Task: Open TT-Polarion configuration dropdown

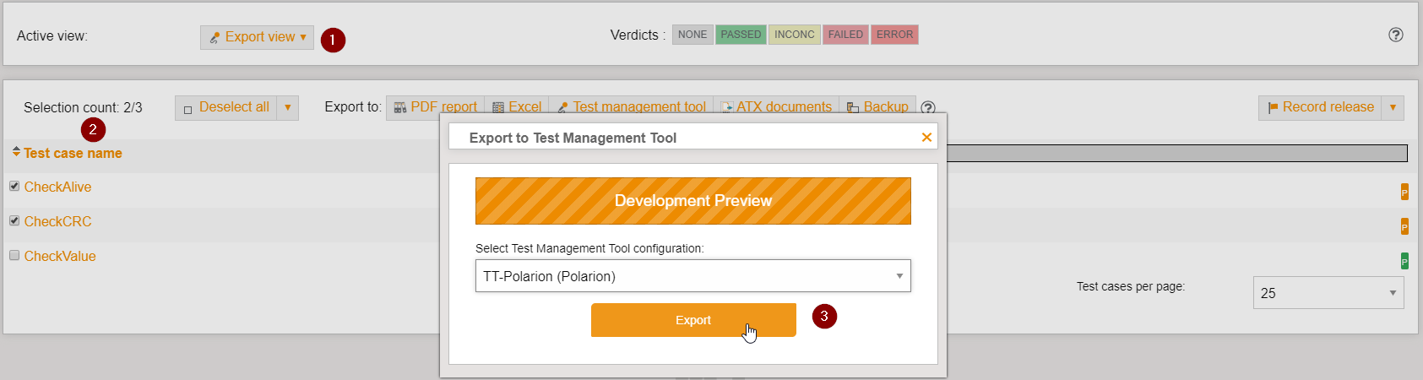Action: [692, 276]
